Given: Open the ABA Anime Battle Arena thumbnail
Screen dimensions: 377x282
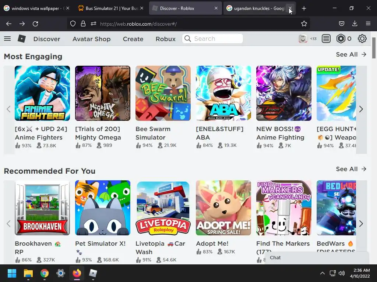Looking at the screenshot, I should tap(223, 93).
